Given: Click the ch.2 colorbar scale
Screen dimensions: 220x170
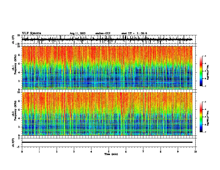Looking at the screenshot, I should [201, 117].
